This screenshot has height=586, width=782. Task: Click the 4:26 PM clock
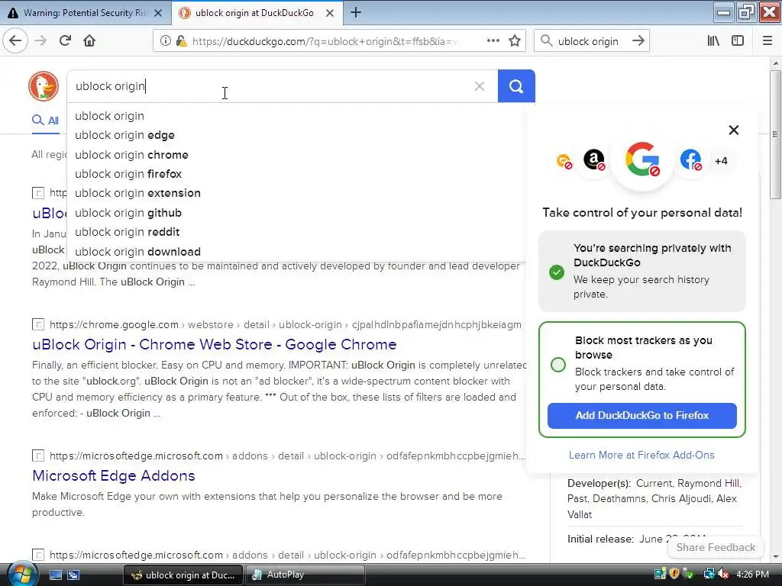[x=752, y=574]
